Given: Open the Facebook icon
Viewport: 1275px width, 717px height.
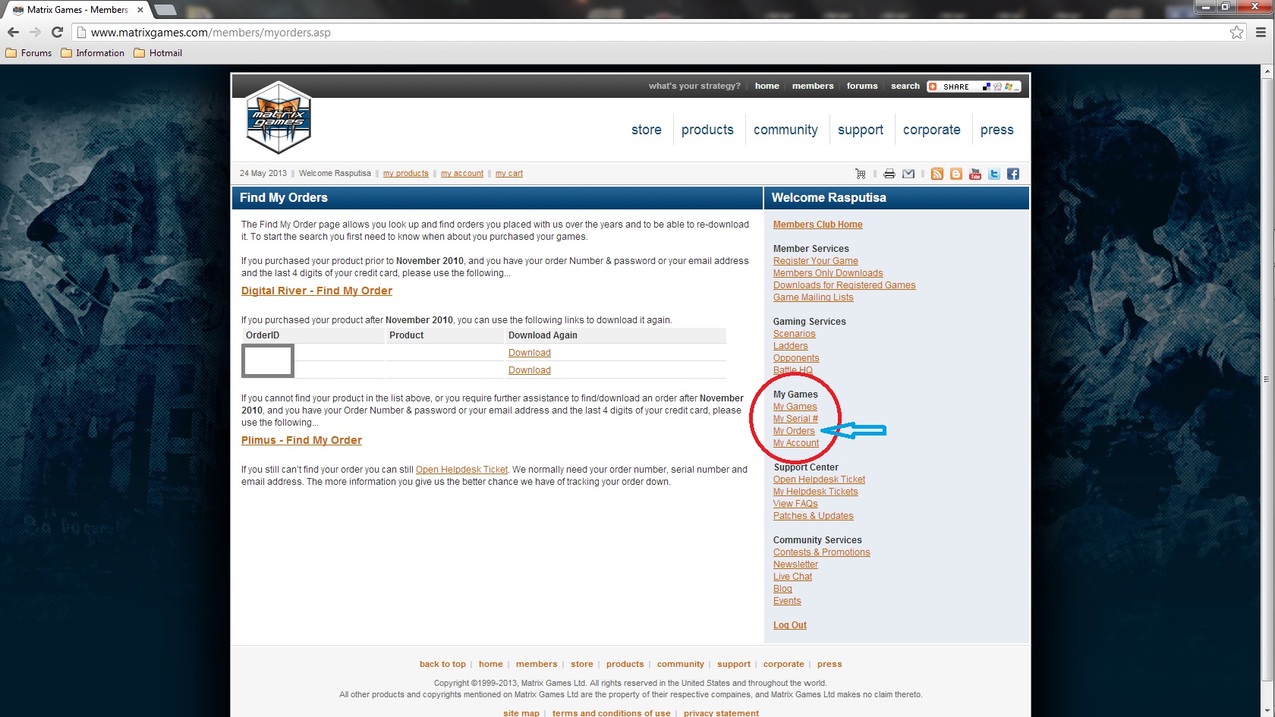Looking at the screenshot, I should coord(1013,174).
